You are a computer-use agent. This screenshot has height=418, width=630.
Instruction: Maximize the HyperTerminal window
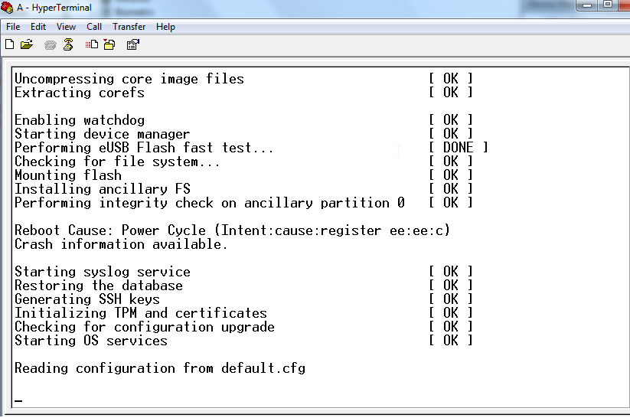(x=608, y=5)
